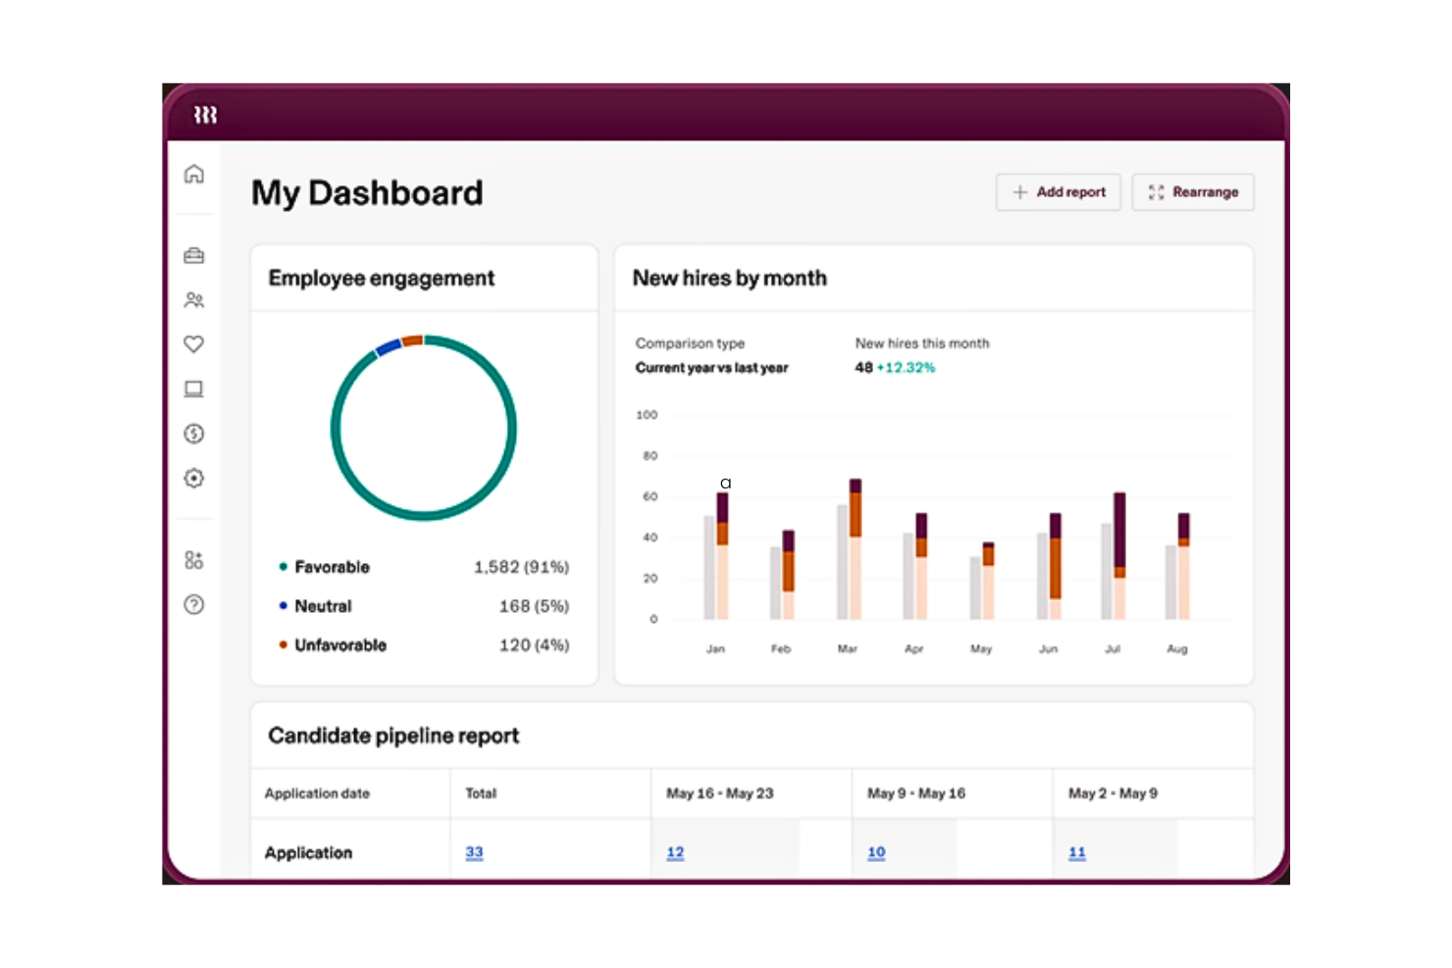Select the briefcase icon in the sidebar
The height and width of the screenshot is (968, 1452).
click(x=193, y=255)
